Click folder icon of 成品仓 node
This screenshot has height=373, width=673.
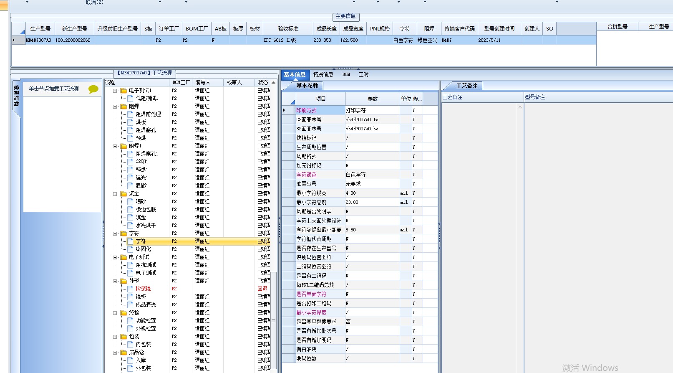[124, 353]
